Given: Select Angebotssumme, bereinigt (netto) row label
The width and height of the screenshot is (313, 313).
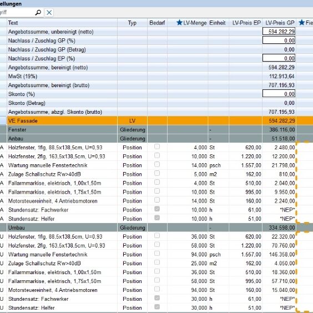Looking at the screenshot, I should click(48, 68).
